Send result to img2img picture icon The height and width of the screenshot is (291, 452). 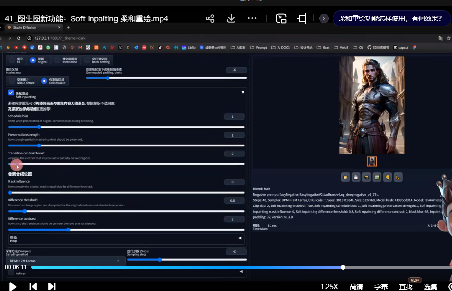point(377,178)
